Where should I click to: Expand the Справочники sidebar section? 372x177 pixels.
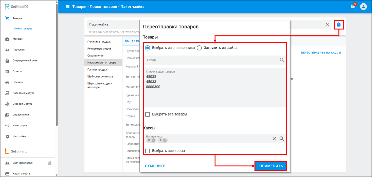[21, 114]
